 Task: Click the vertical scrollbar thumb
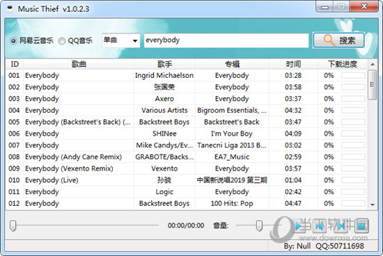click(x=373, y=85)
